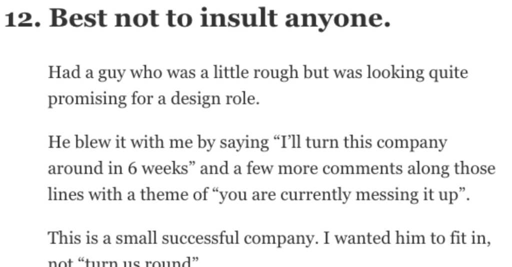Click the text 'around in 6 weeks'

pos(118,169)
